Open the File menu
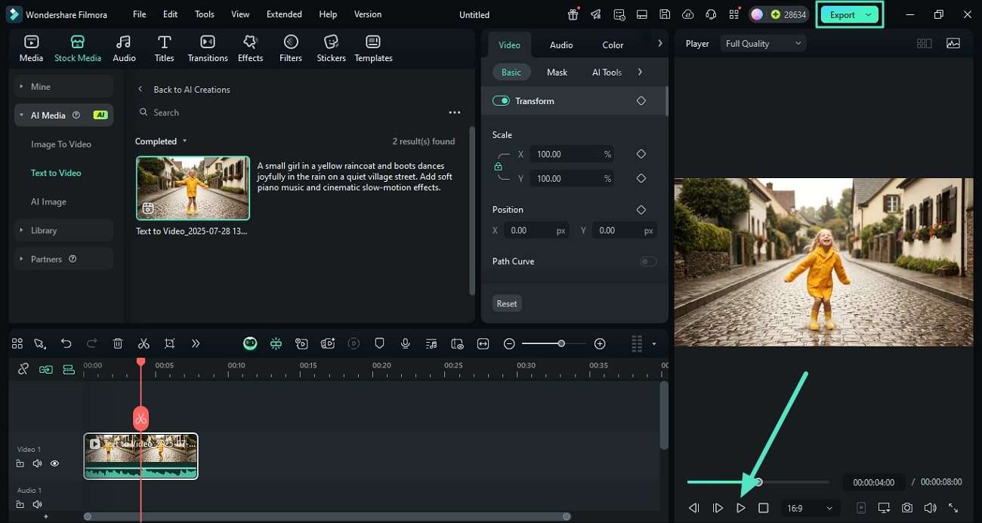 tap(139, 14)
